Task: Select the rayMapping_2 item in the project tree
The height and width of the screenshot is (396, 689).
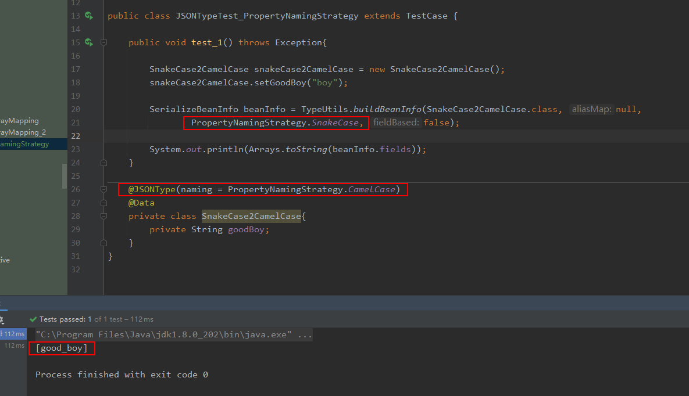Action: (x=23, y=132)
